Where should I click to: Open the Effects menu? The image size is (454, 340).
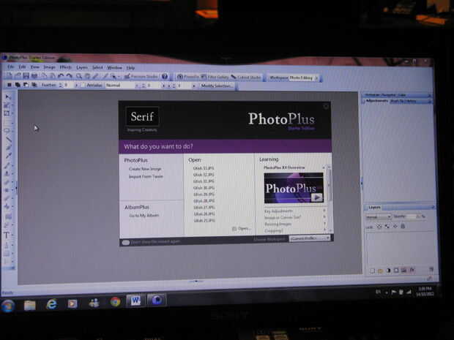coord(65,67)
